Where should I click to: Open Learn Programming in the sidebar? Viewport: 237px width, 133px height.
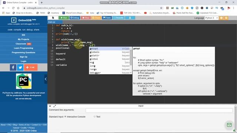24,48
